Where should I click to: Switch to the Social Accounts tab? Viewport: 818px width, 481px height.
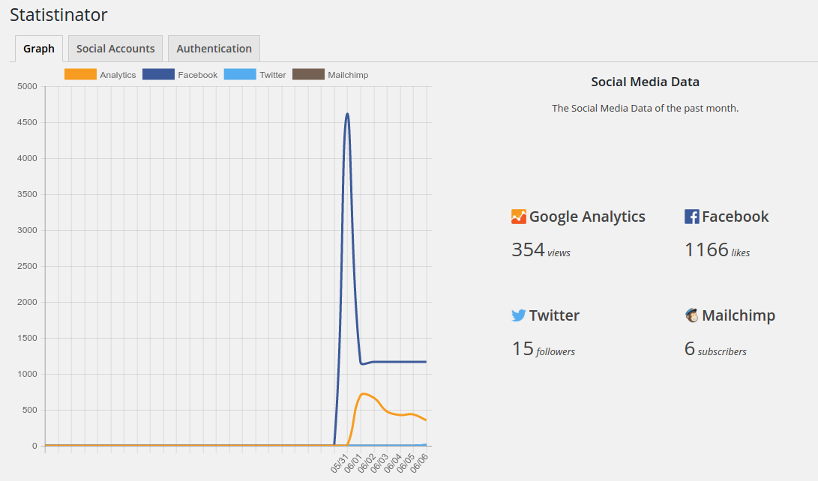pyautogui.click(x=115, y=49)
